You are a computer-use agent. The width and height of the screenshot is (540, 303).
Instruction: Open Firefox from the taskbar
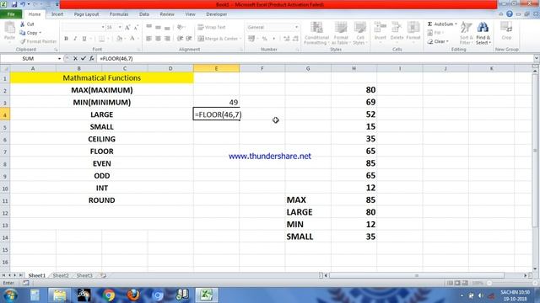point(133,295)
